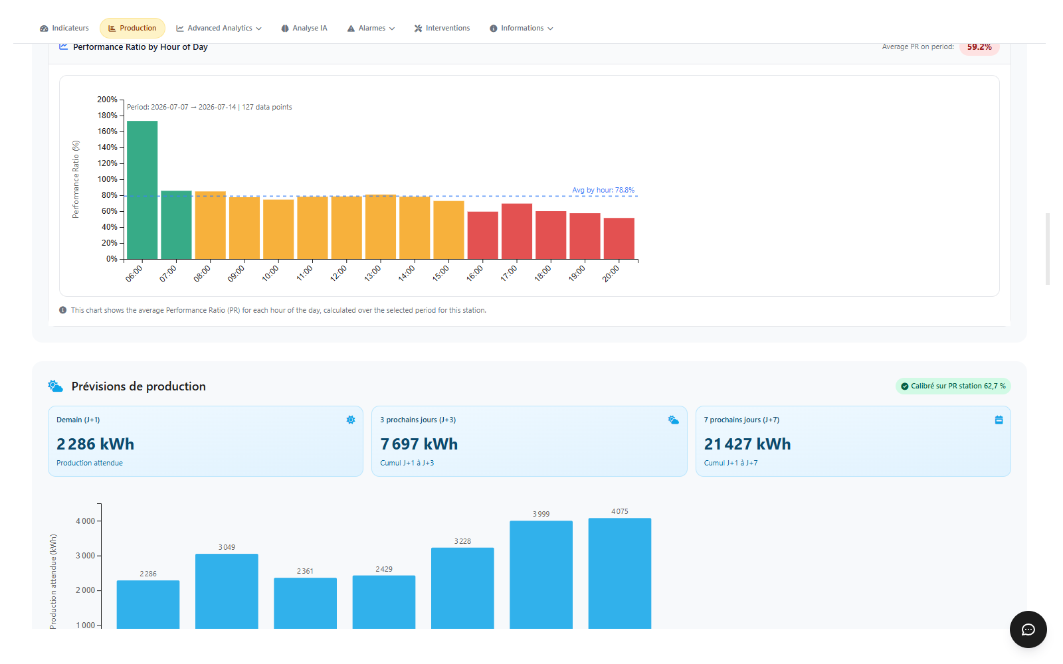1063x664 pixels.
Task: Open the Alarmes dropdown menu
Action: (x=371, y=28)
